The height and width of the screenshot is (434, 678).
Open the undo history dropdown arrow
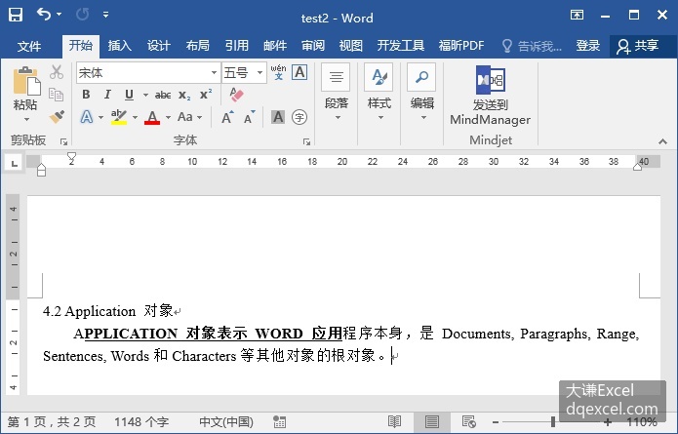[x=60, y=15]
